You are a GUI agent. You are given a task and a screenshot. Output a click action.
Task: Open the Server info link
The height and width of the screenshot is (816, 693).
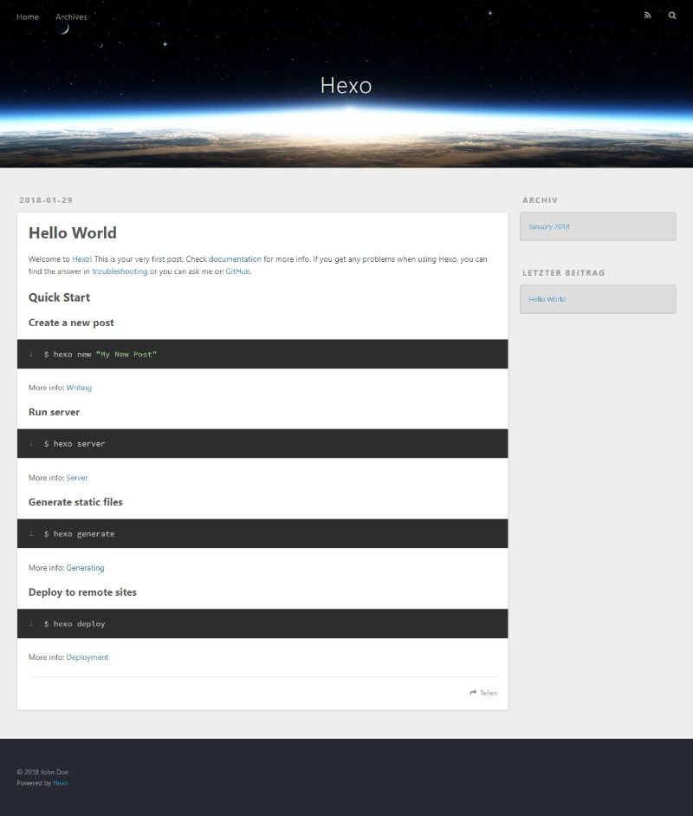tap(77, 478)
